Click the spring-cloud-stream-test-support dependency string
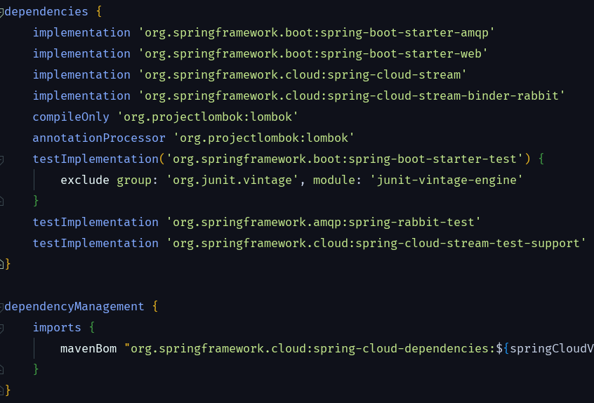The image size is (594, 403). click(x=376, y=243)
